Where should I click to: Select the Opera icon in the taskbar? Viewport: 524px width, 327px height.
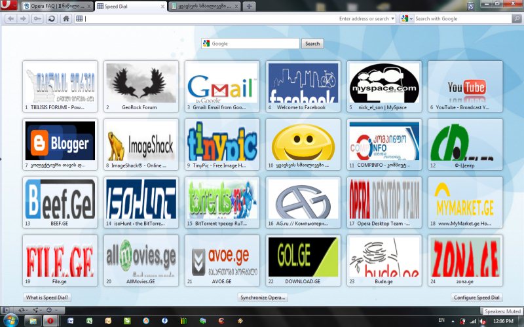click(50, 321)
